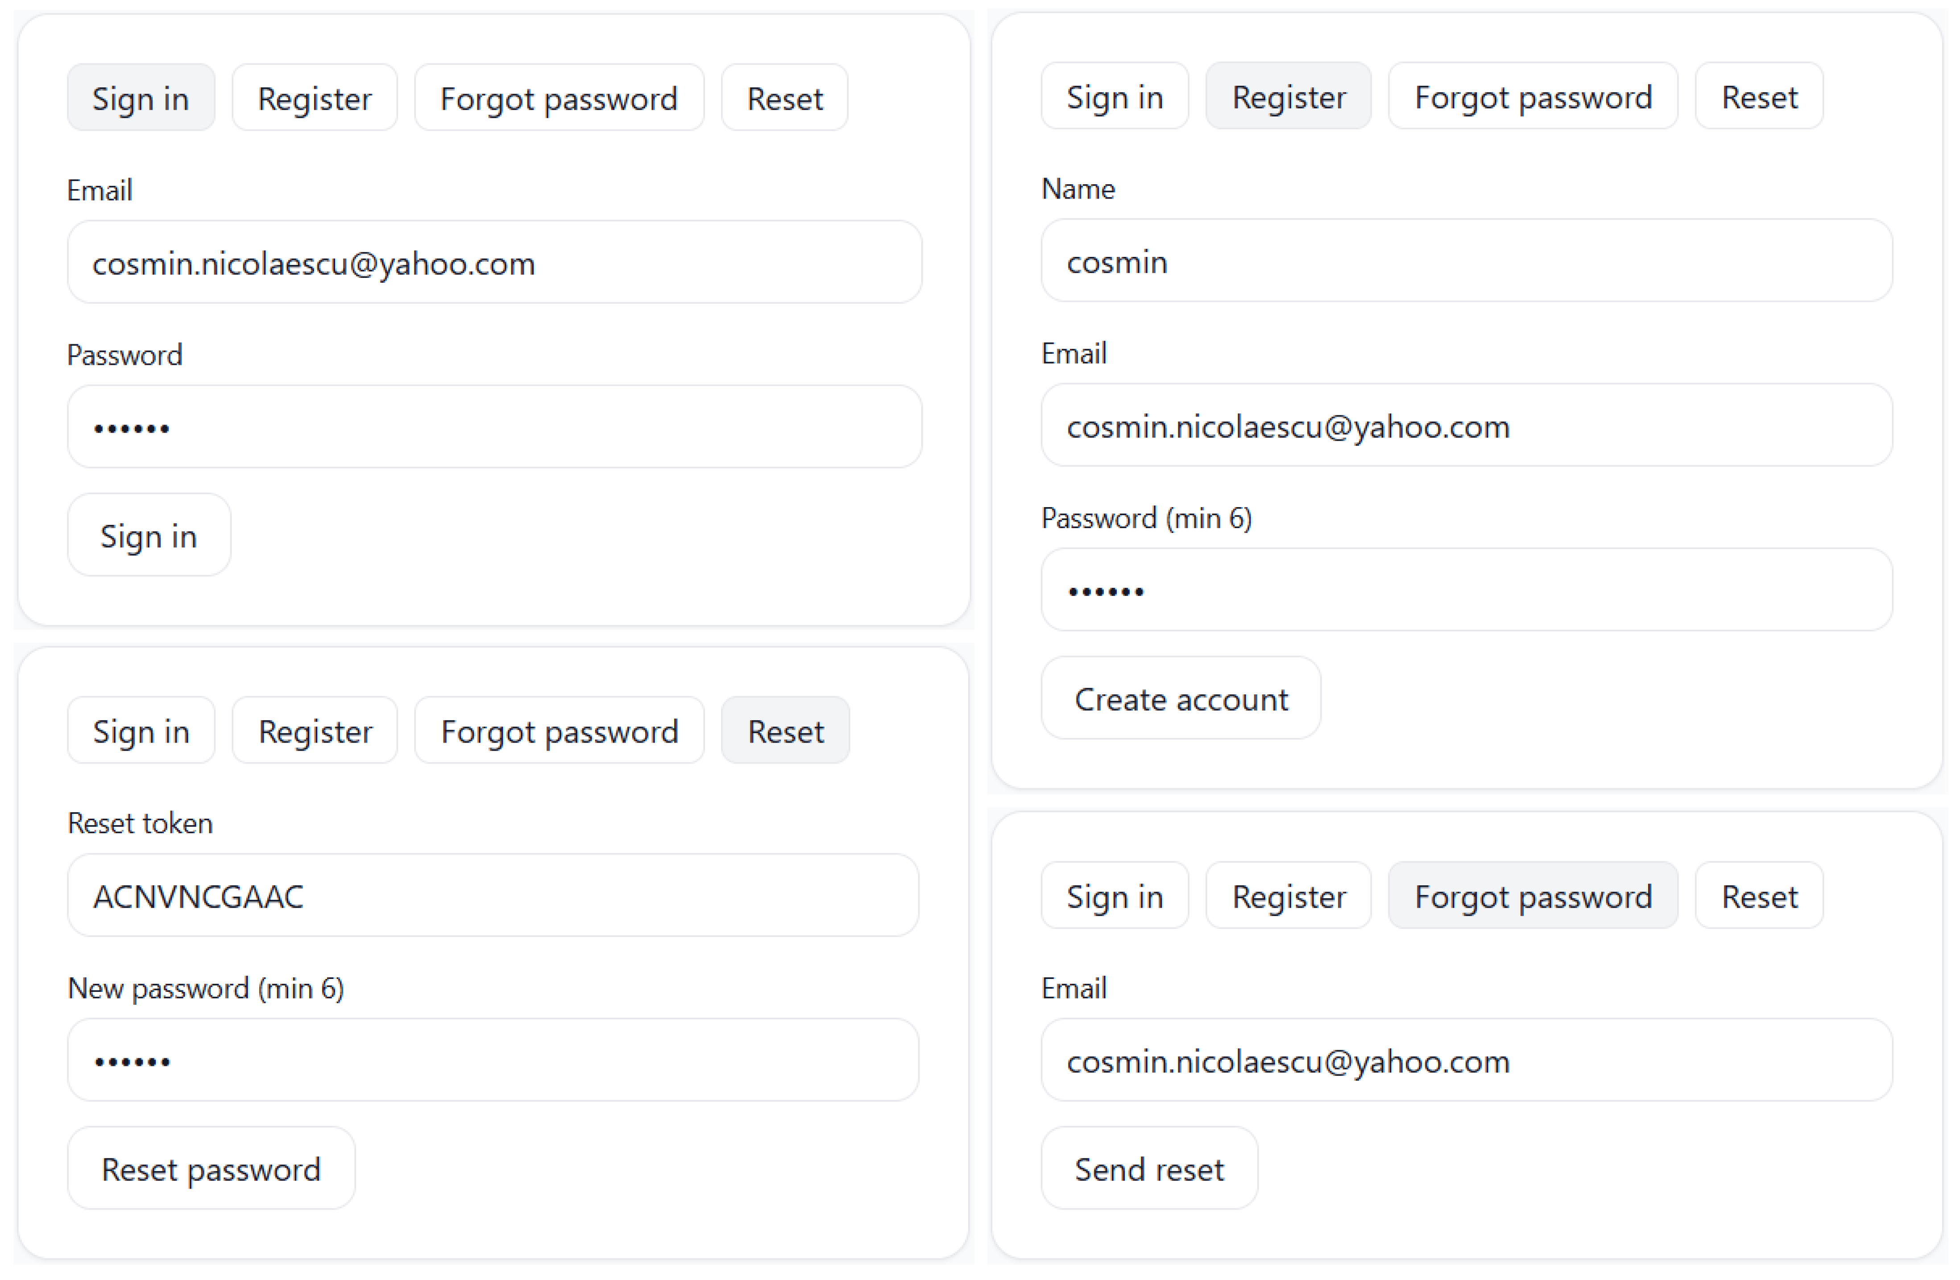Select the Sign in tab above the Reset token field
The image size is (1960, 1280).
[141, 731]
